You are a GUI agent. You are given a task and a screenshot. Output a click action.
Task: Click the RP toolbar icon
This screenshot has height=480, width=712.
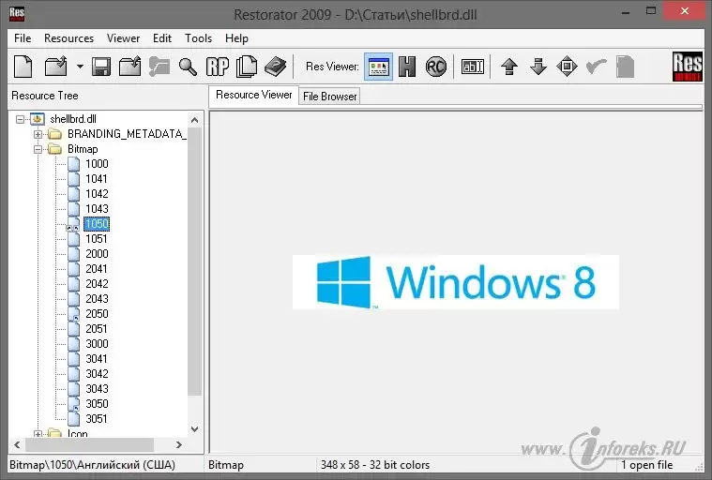[218, 67]
